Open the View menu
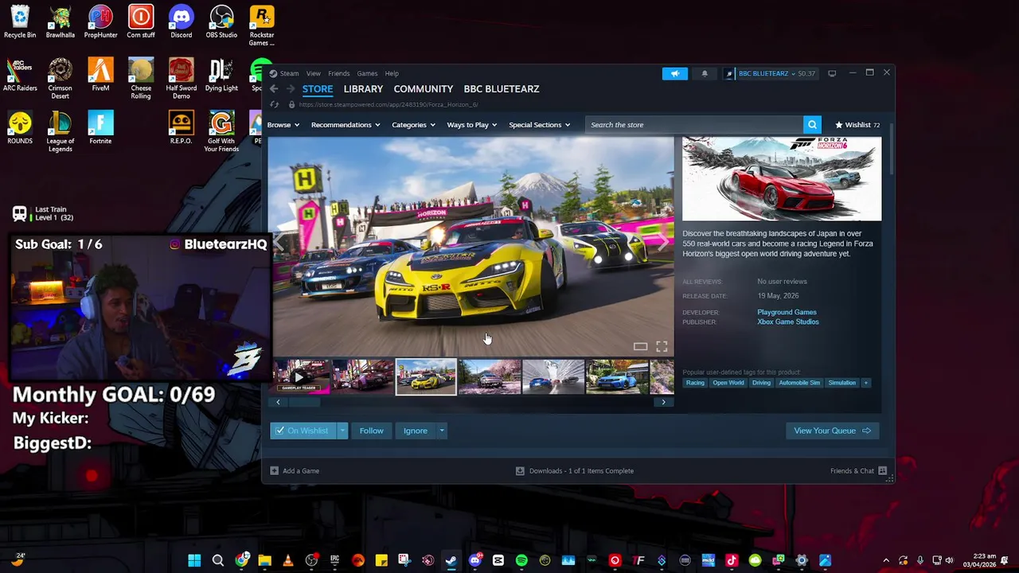This screenshot has width=1019, height=573. pos(314,73)
